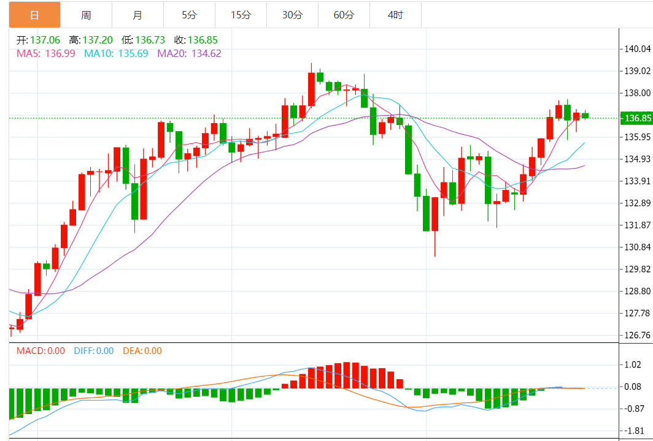Image resolution: width=653 pixels, height=441 pixels.
Task: Click the closing price 136.85 value
Action: [x=203, y=40]
